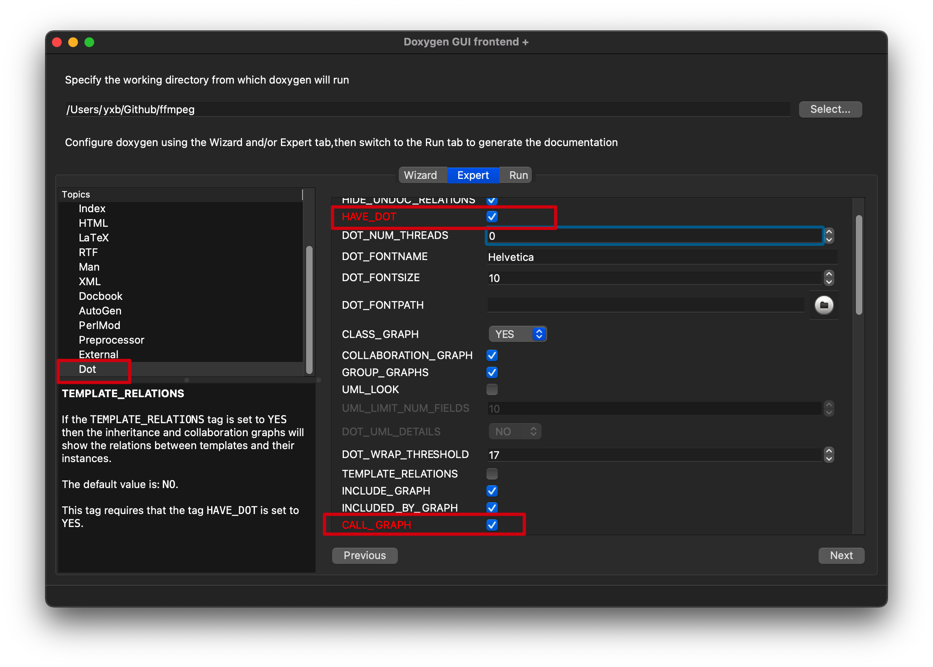Screen dimensions: 933x667
Task: Open the DOT_FONTPATH folder browse icon
Action: pyautogui.click(x=824, y=305)
